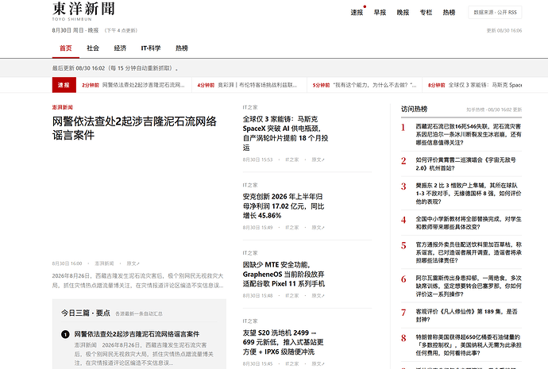Click the 今日三篇 · 要点 heading
This screenshot has height=369, width=548.
86,313
